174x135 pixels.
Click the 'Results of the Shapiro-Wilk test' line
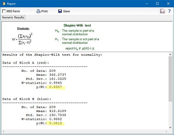click(x=52, y=55)
